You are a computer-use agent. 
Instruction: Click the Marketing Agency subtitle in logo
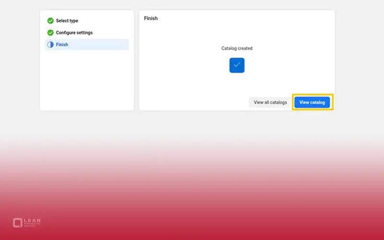tap(33, 225)
